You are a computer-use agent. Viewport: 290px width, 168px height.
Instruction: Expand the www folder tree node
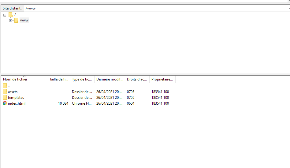[x=10, y=21]
